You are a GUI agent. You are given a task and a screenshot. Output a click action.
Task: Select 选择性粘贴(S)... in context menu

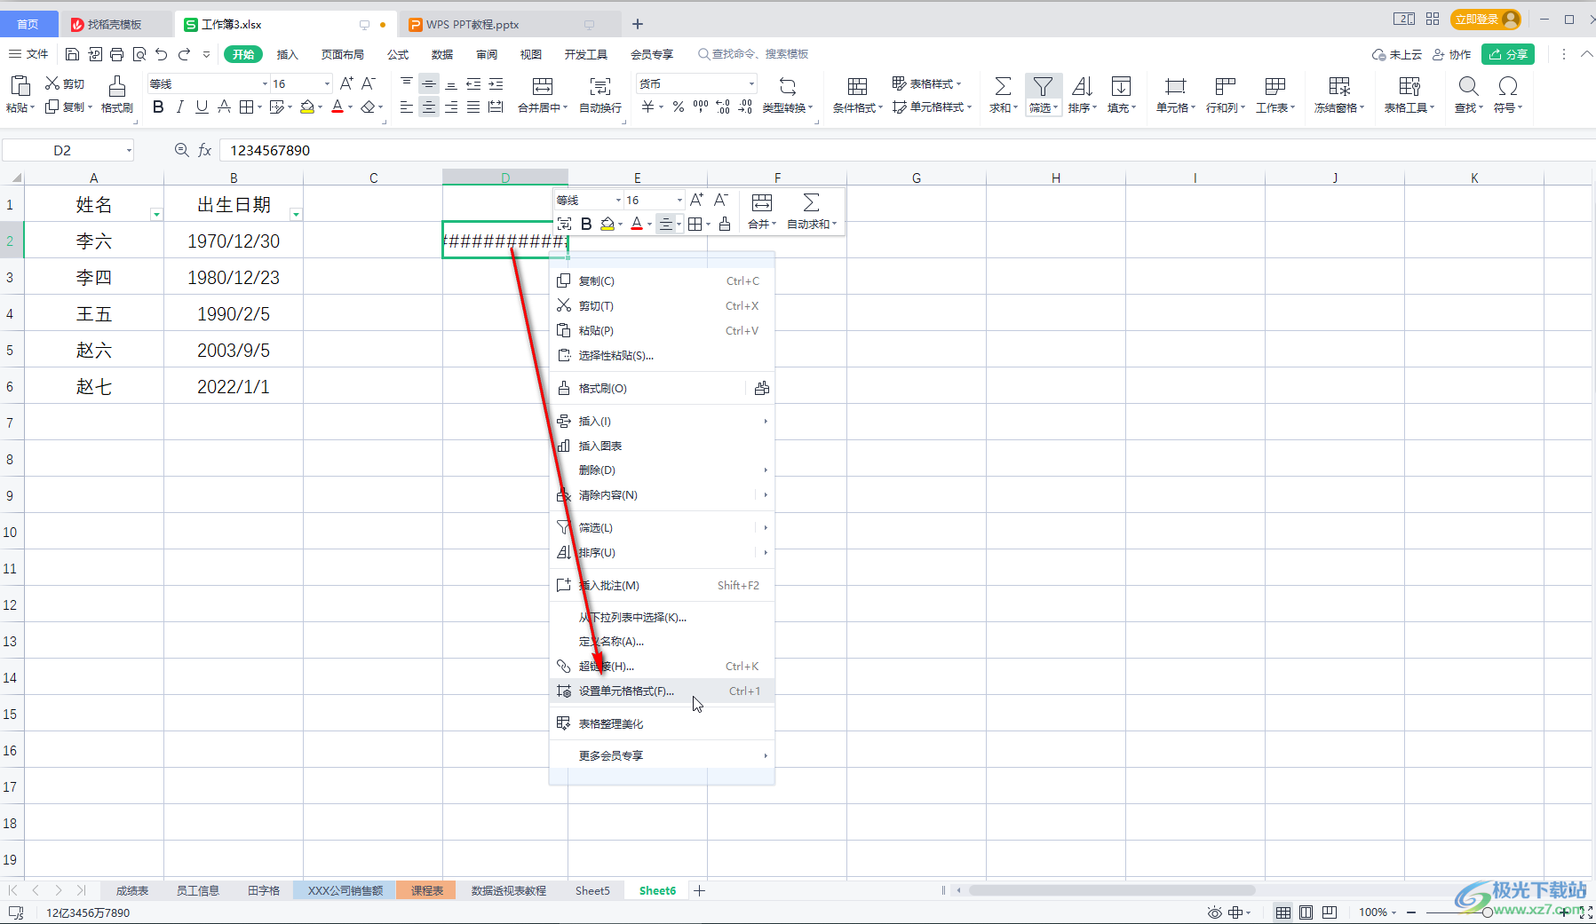(x=662, y=356)
